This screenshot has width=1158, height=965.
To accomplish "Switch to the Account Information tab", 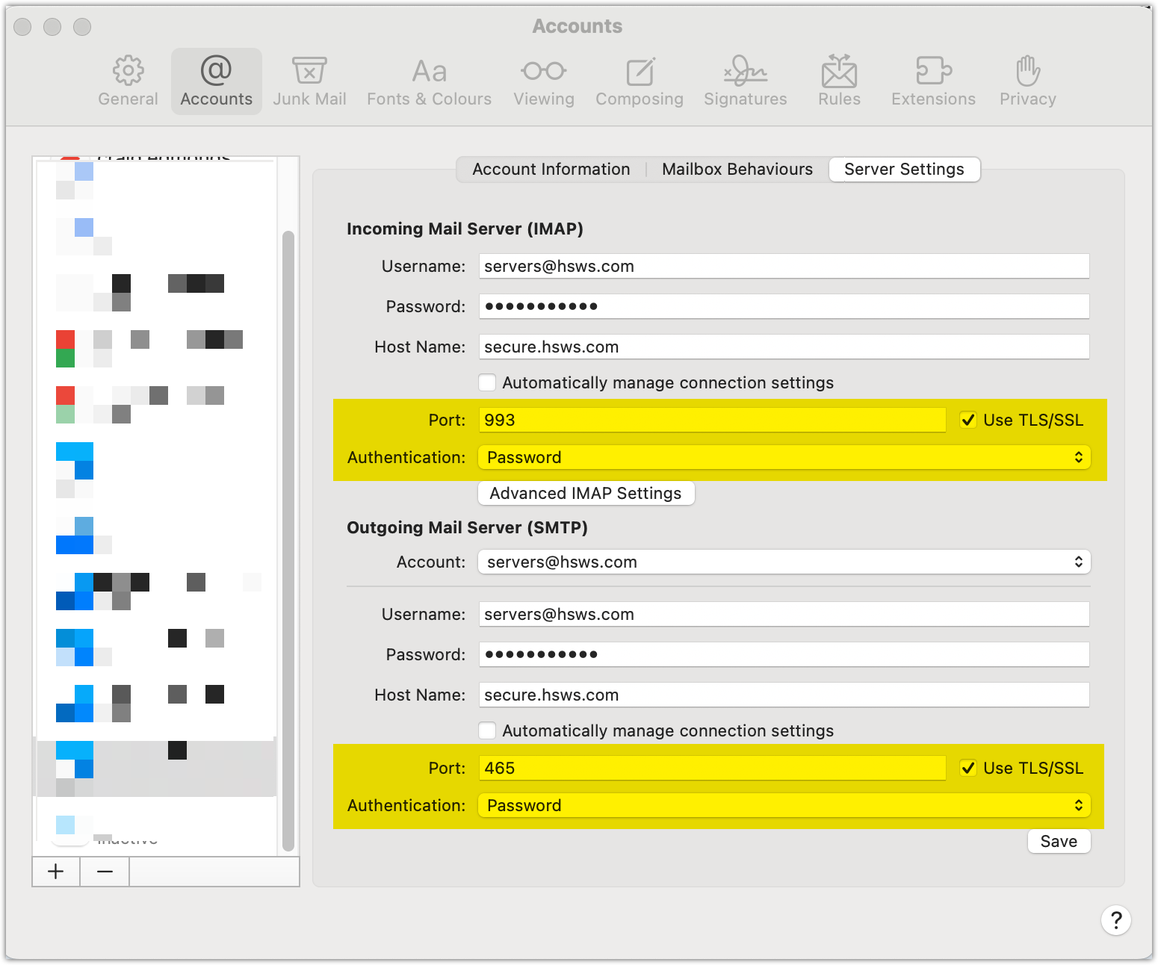I will tap(551, 170).
